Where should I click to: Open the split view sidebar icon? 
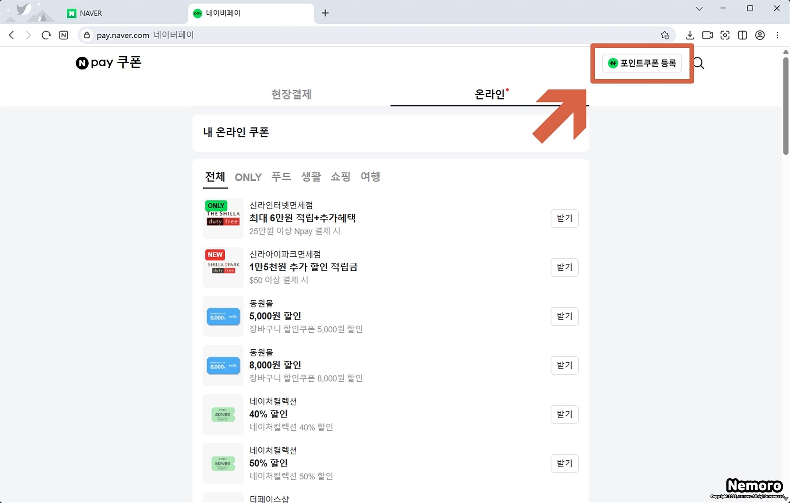pyautogui.click(x=742, y=35)
